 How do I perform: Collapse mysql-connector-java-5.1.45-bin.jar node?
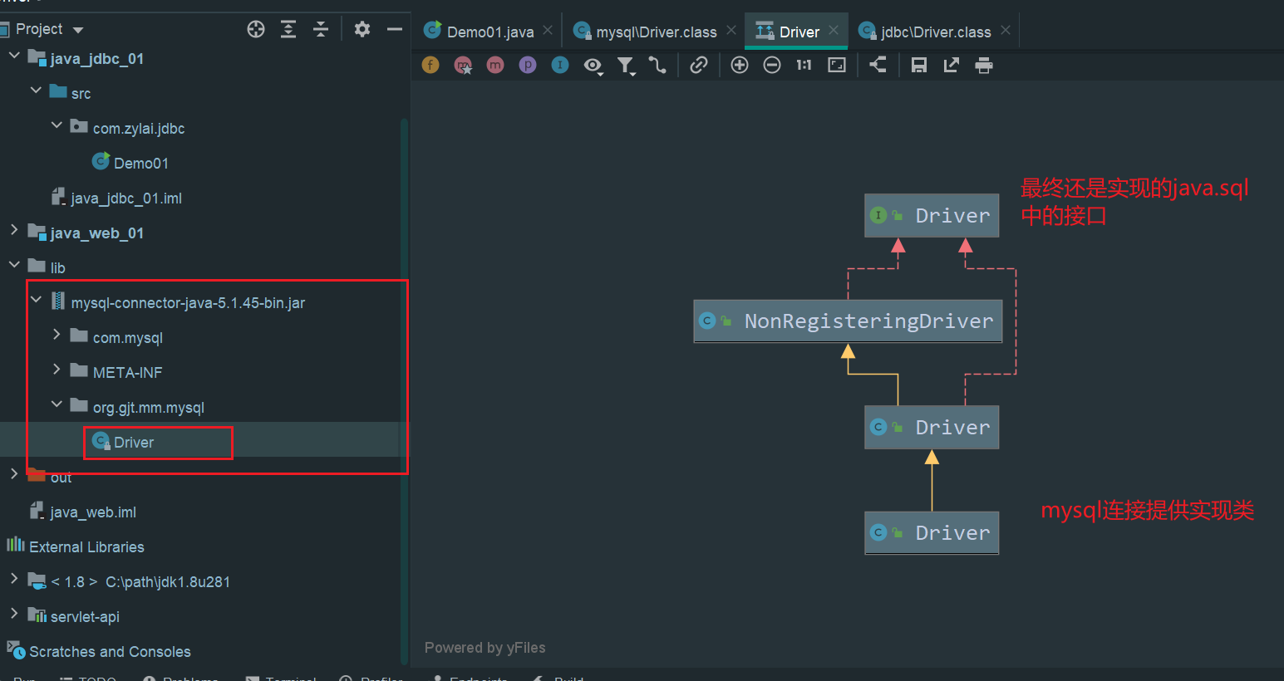point(36,299)
